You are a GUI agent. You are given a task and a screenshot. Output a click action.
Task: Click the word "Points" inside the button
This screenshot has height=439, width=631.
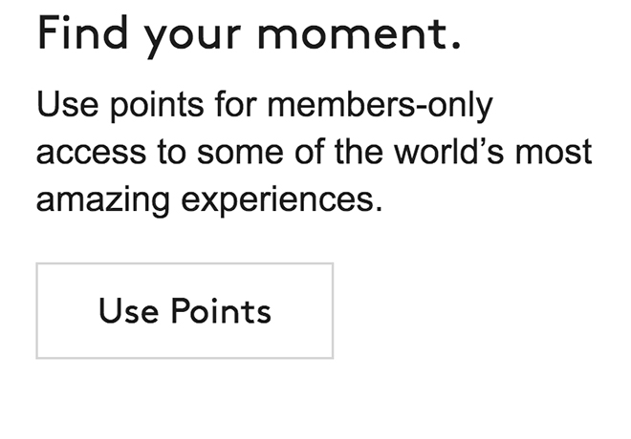pyautogui.click(x=221, y=311)
